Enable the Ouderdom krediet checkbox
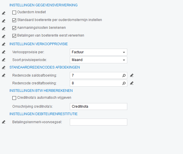The height and width of the screenshot is (154, 183). 14,12
